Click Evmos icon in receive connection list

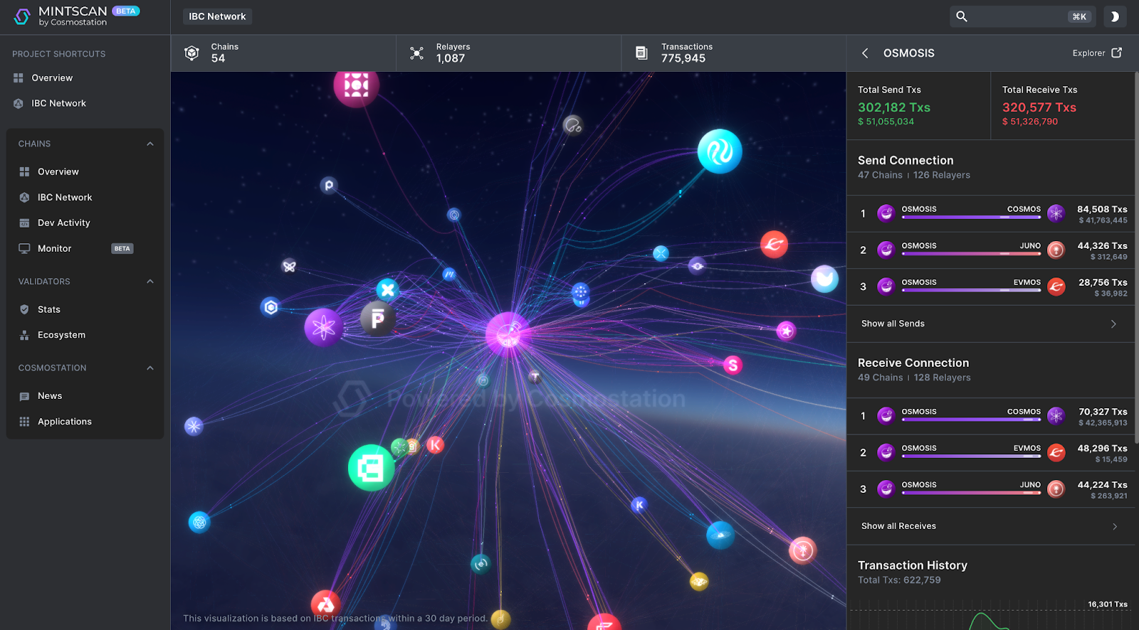tap(1056, 452)
